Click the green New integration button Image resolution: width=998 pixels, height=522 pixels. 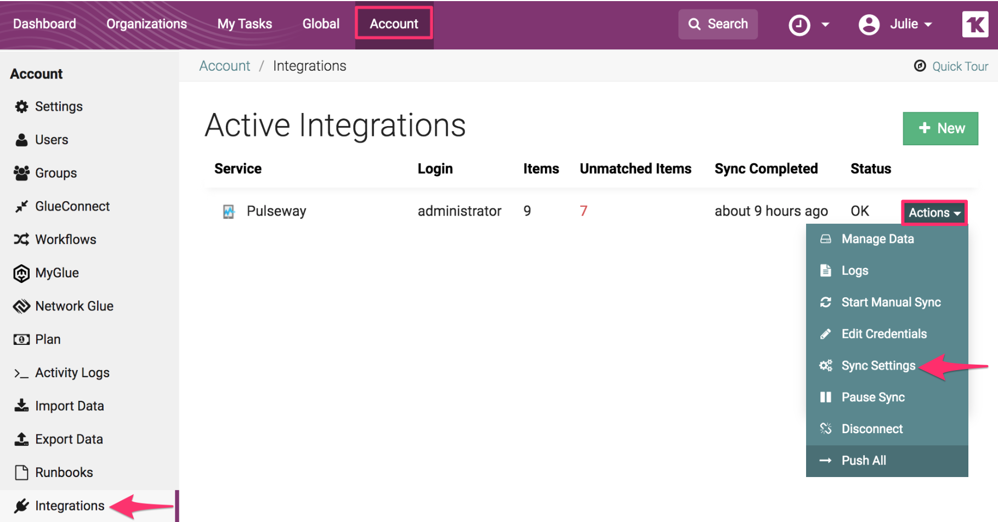(x=940, y=128)
